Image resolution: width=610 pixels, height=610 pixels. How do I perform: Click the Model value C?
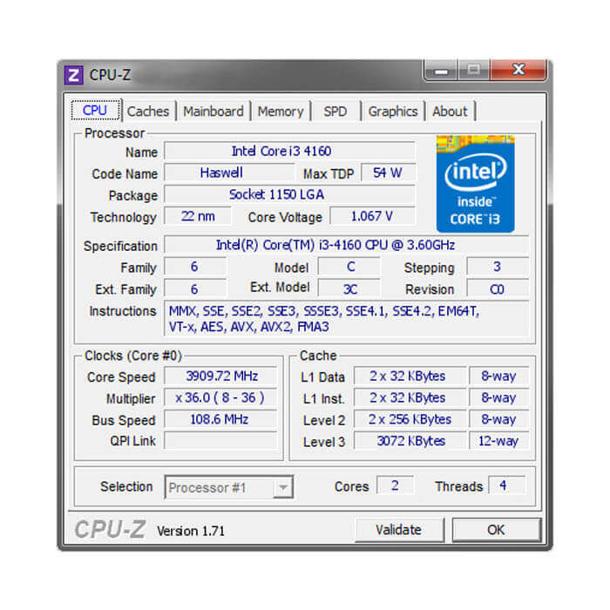tap(349, 267)
